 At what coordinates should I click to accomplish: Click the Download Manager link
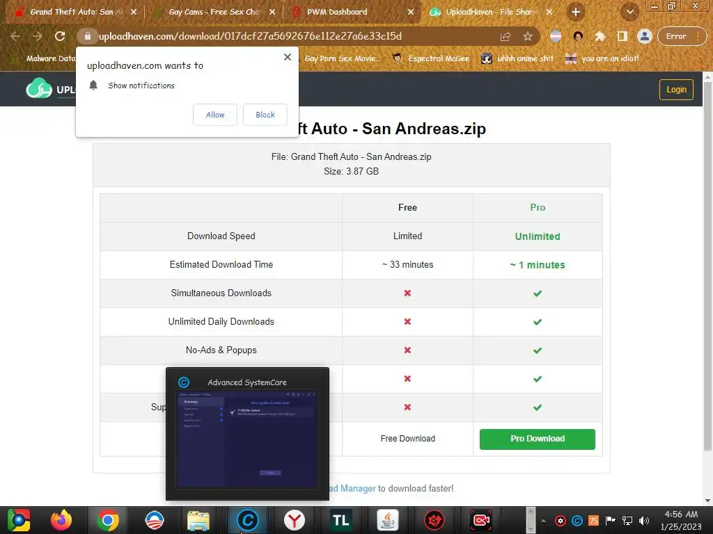(352, 489)
